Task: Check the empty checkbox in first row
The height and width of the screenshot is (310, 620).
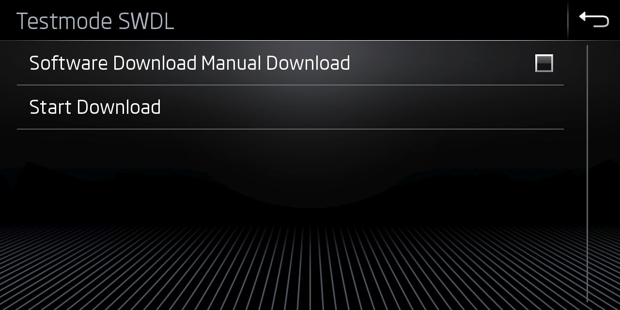Action: coord(544,63)
